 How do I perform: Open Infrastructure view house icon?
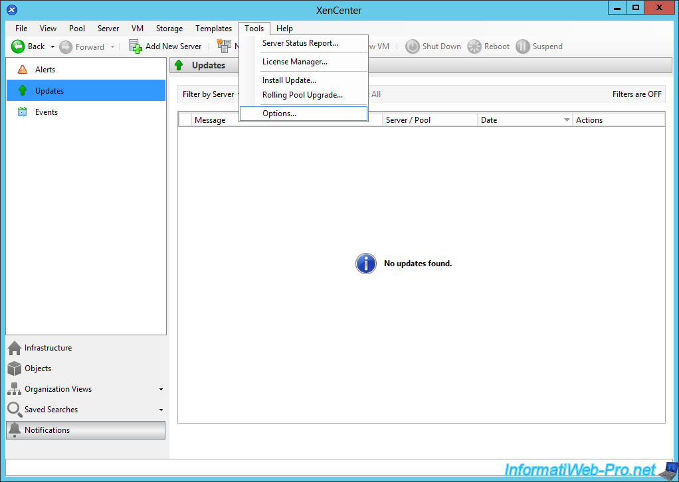(15, 348)
